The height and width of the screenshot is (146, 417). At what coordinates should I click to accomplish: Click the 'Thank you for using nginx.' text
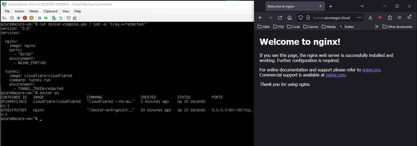tap(285, 84)
